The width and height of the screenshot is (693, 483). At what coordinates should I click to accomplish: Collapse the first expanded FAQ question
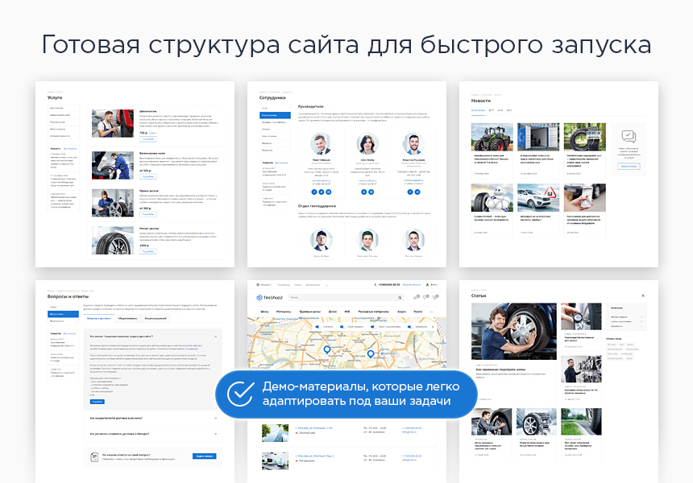click(x=216, y=335)
